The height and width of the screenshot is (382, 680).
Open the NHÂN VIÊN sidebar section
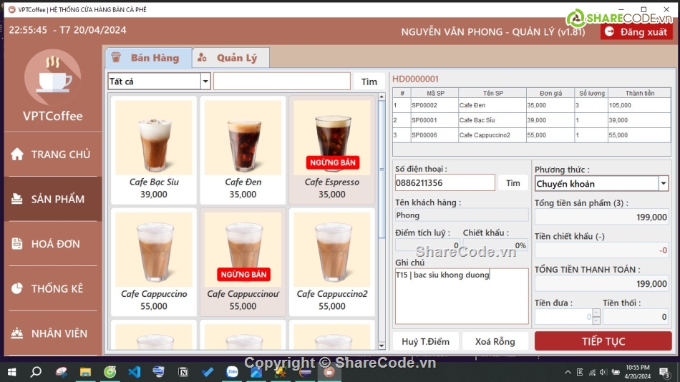[x=53, y=333]
